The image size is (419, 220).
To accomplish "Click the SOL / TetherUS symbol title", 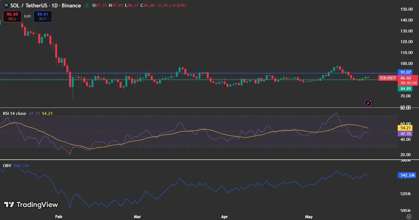I will tap(46, 5).
